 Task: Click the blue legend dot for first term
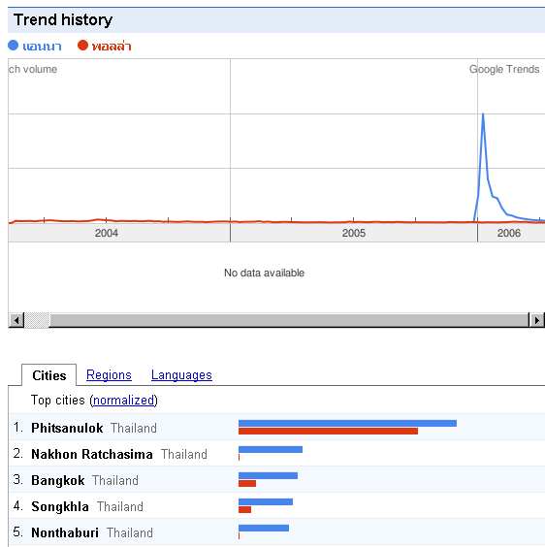pos(13,46)
